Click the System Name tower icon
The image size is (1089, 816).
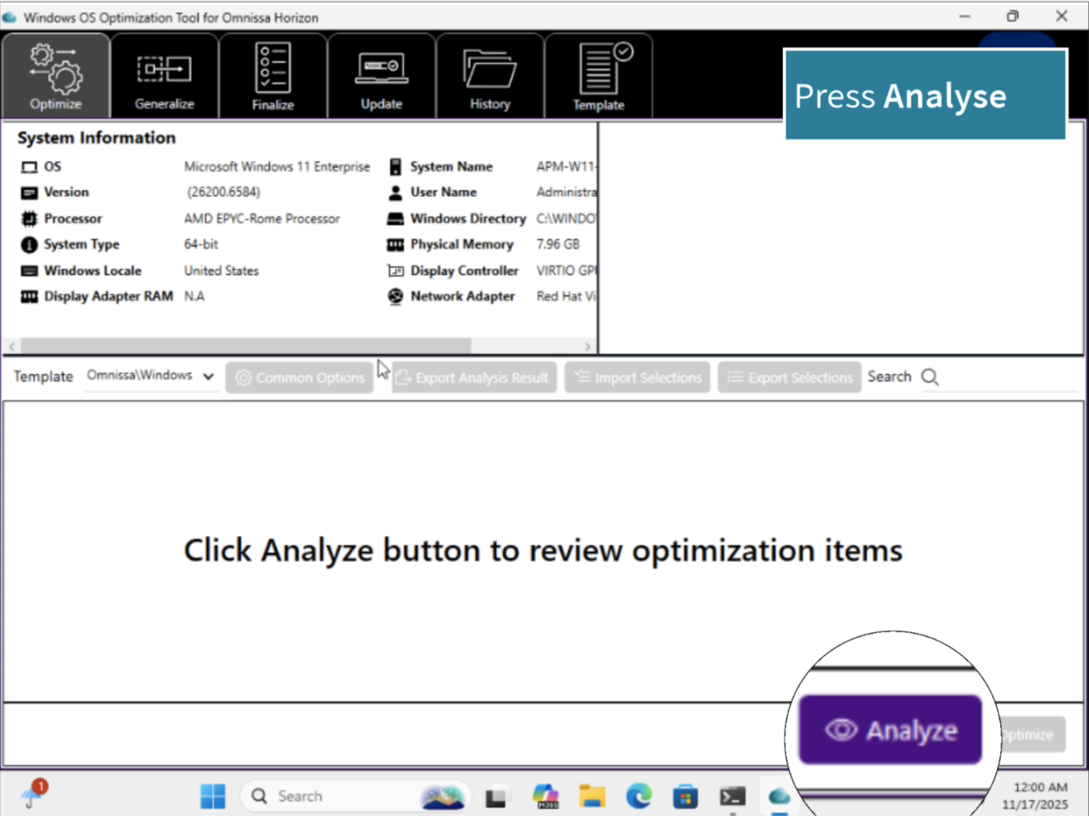point(395,167)
